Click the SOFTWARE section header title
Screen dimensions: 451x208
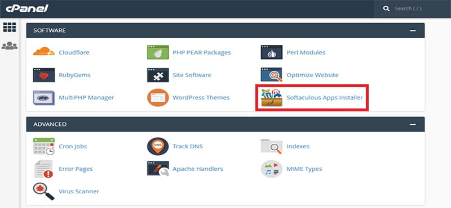50,30
